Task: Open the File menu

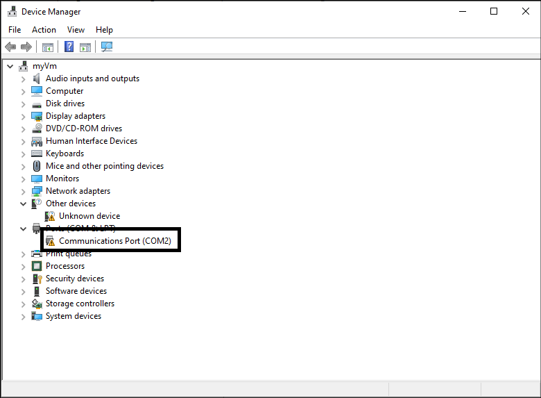Action: point(15,30)
